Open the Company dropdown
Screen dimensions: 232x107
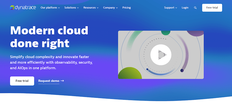click(110, 8)
